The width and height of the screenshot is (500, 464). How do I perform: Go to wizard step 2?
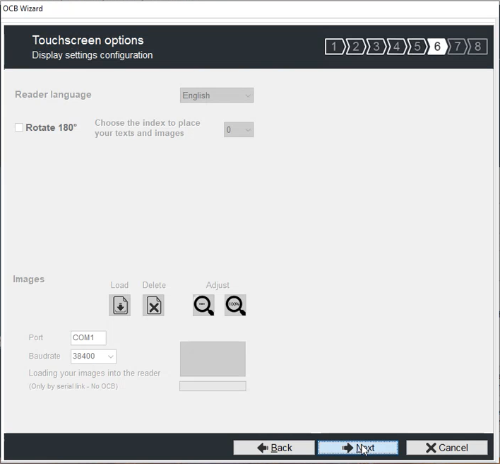[355, 47]
